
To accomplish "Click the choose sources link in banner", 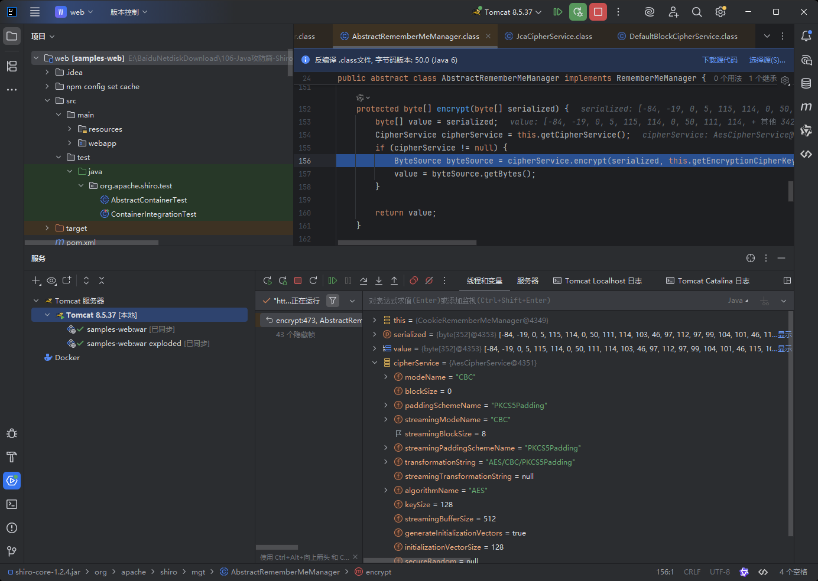I will click(x=767, y=60).
